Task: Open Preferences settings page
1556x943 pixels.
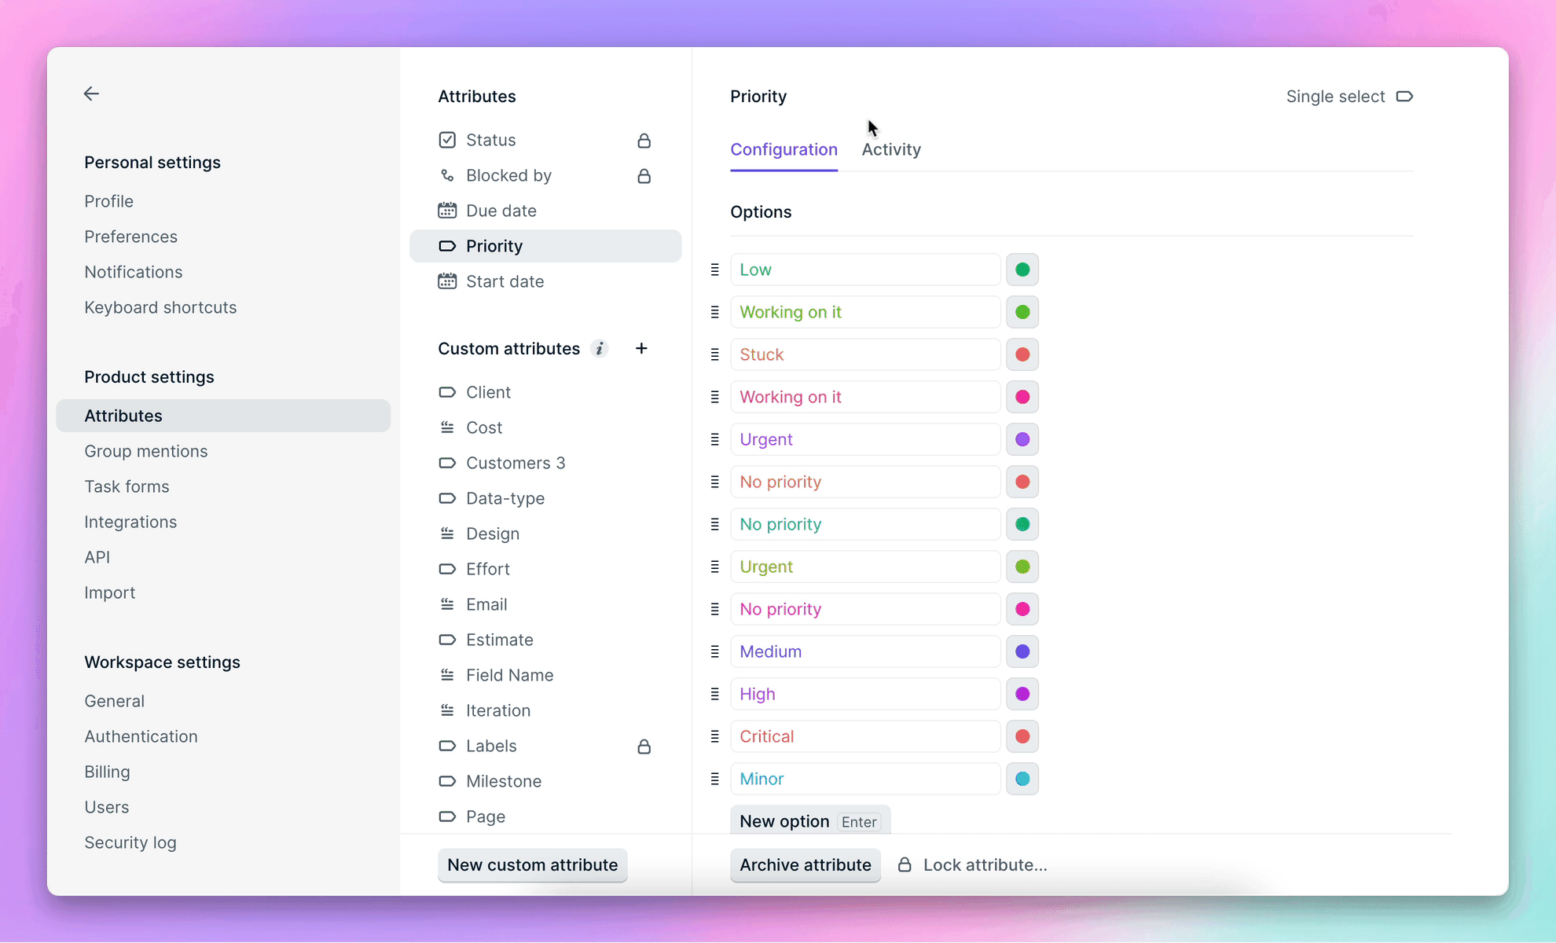Action: pyautogui.click(x=130, y=237)
